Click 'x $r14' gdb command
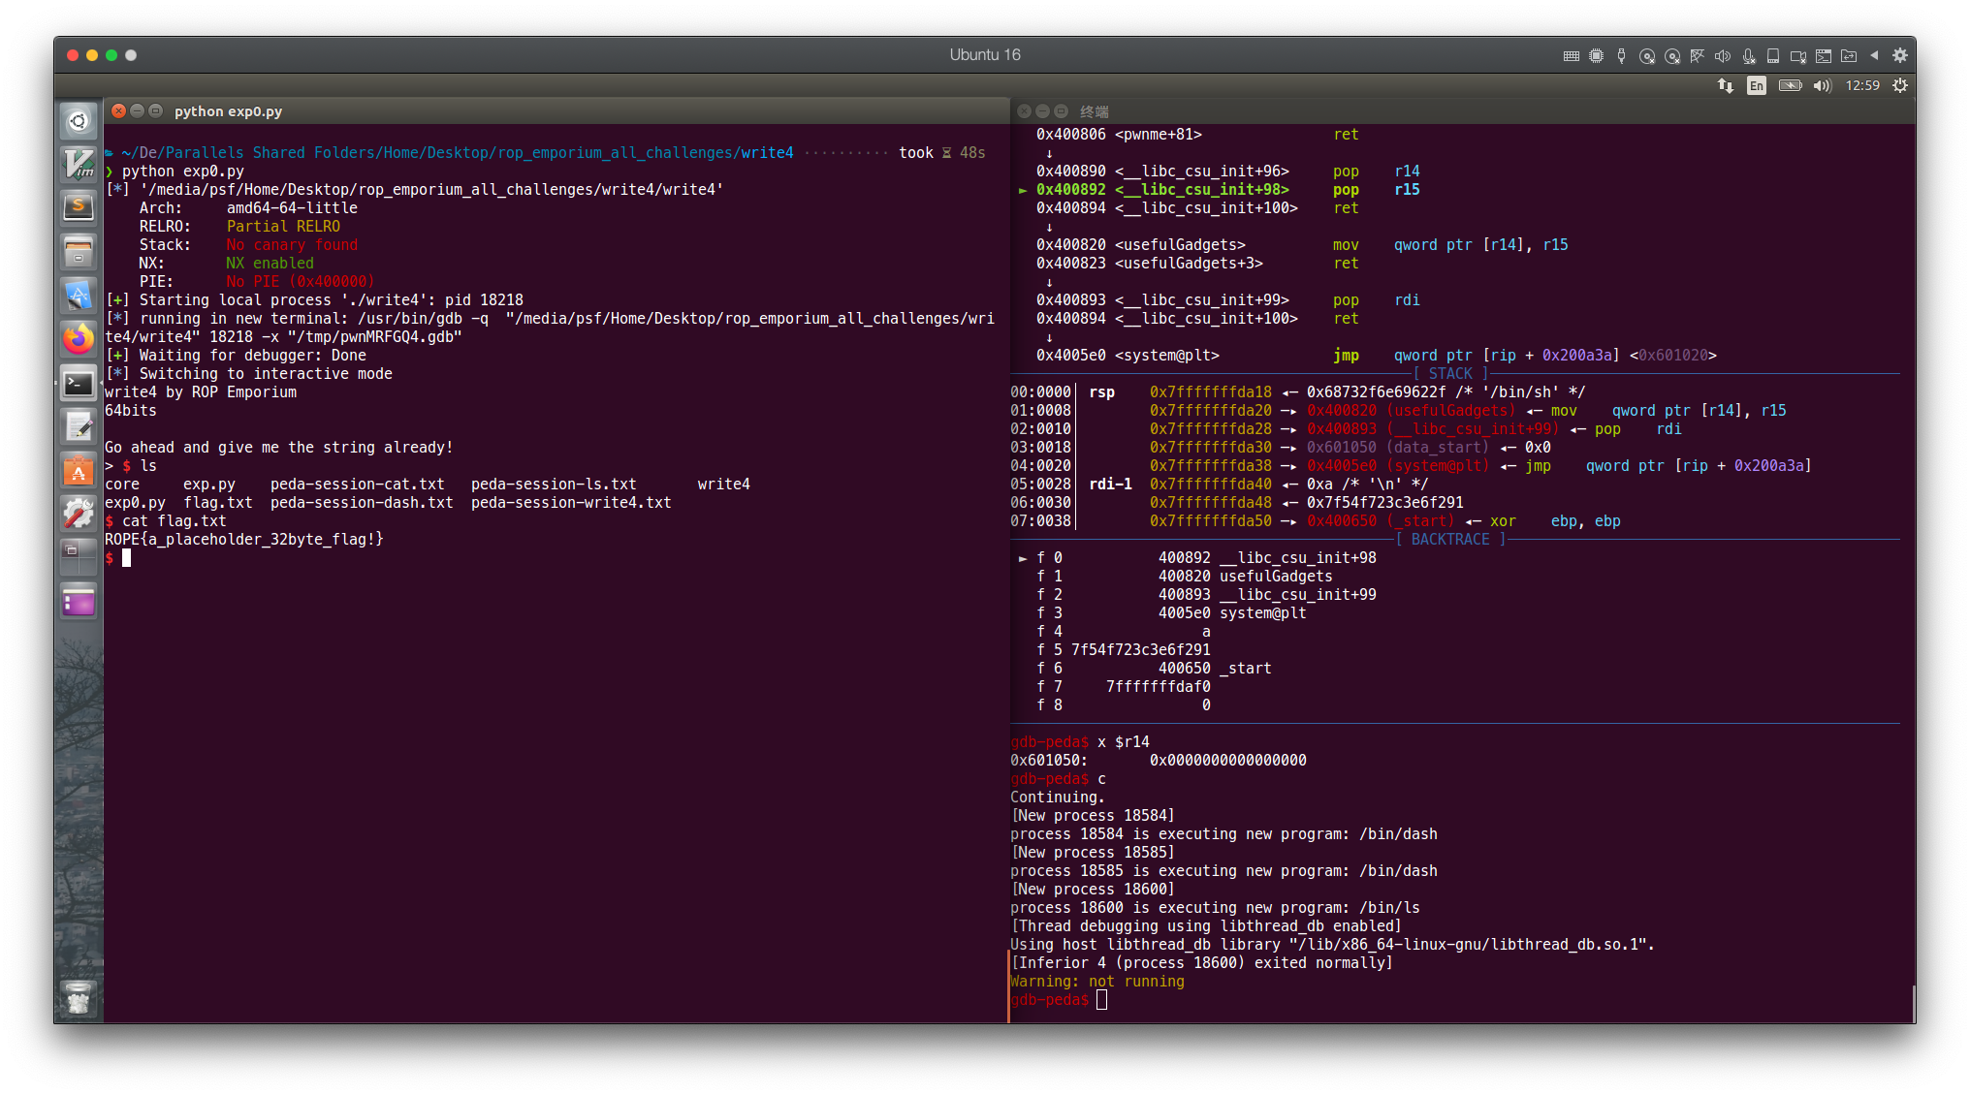This screenshot has height=1095, width=1970. click(x=1123, y=741)
